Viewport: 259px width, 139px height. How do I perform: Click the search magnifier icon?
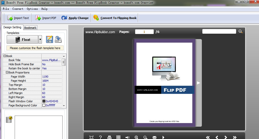pos(240,31)
